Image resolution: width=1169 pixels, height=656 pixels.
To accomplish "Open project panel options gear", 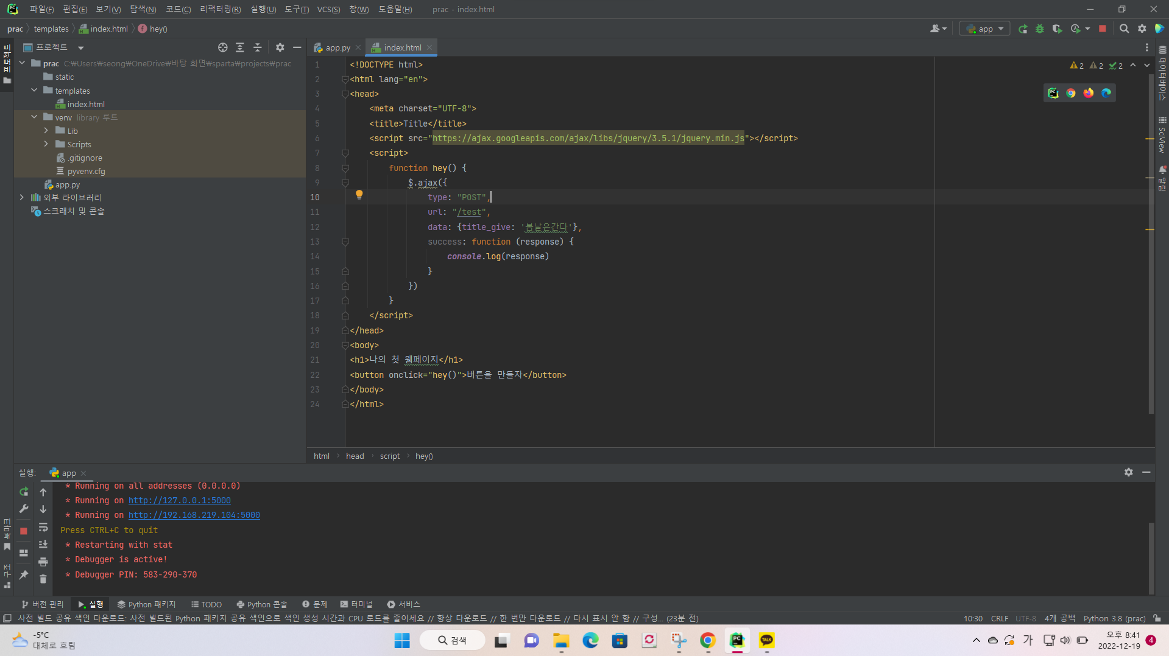I will tap(280, 47).
